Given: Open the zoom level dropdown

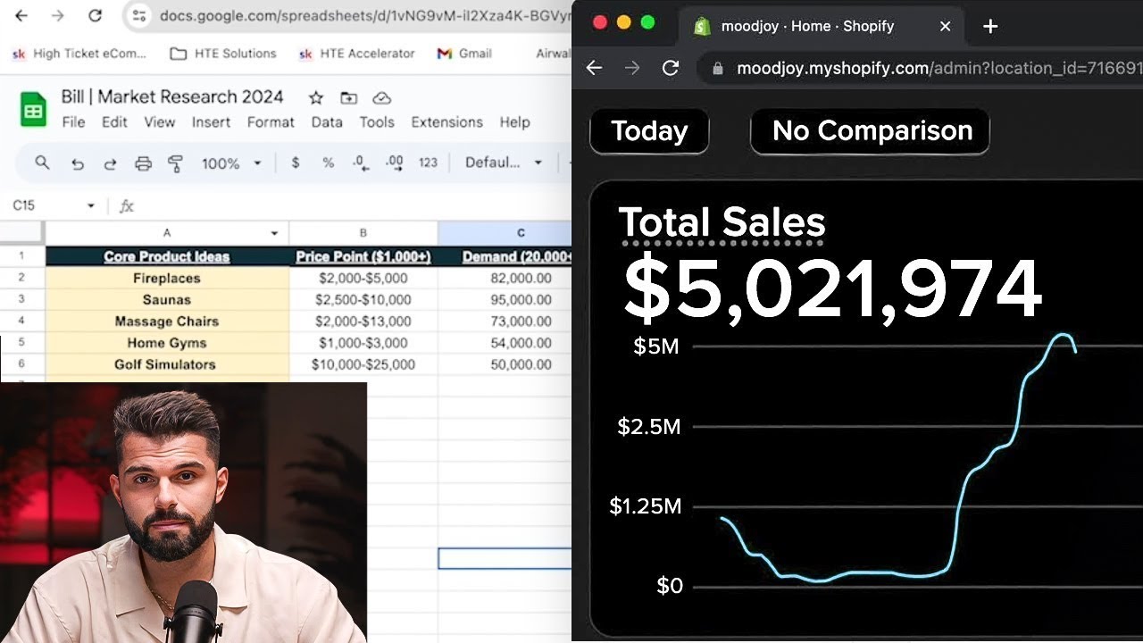Looking at the screenshot, I should coord(232,163).
